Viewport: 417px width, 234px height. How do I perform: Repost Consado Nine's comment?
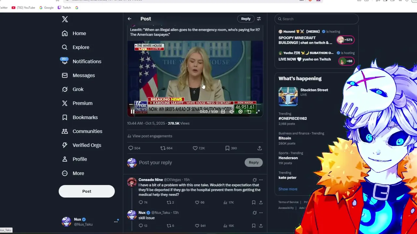pyautogui.click(x=170, y=202)
